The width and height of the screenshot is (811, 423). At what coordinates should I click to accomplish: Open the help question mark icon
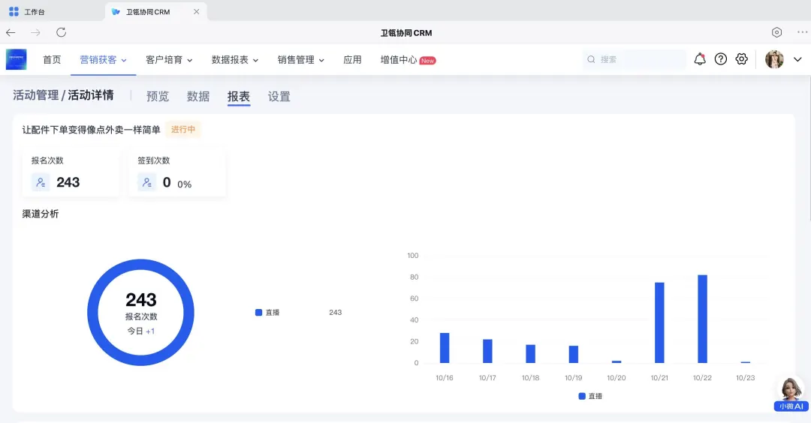click(721, 59)
